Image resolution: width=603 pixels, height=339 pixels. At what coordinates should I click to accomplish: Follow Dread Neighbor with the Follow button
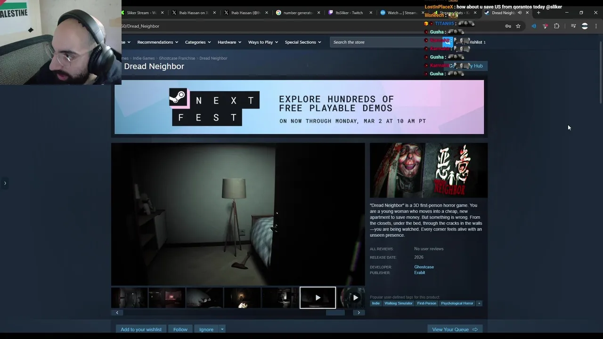pyautogui.click(x=180, y=330)
